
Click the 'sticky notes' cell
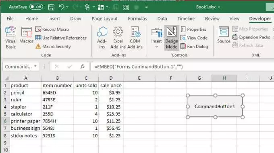[26, 135]
